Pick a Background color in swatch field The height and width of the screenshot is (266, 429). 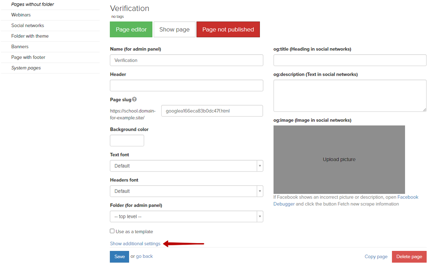click(127, 140)
